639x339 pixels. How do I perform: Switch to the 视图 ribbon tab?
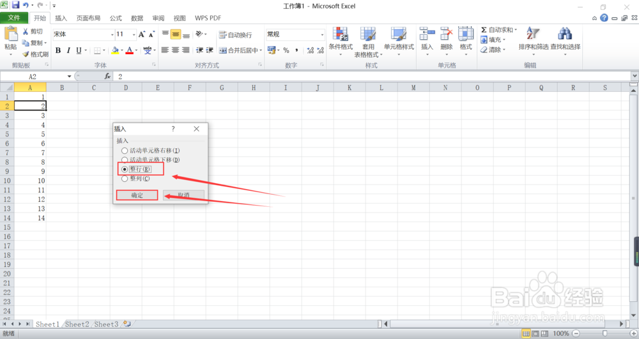coord(180,18)
